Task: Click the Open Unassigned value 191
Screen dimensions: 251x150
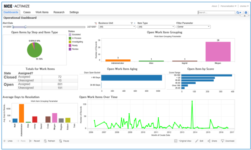Action: pyautogui.click(x=60, y=88)
